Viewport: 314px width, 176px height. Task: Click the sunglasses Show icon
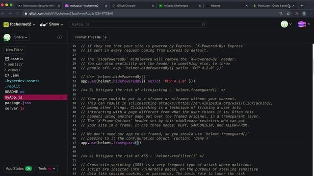44,24
